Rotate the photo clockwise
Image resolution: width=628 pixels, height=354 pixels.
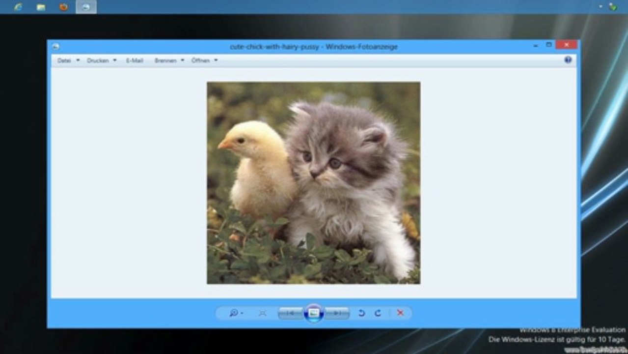point(378,313)
